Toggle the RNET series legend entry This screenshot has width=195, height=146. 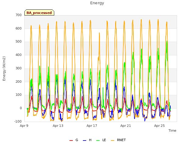[x=118, y=140]
